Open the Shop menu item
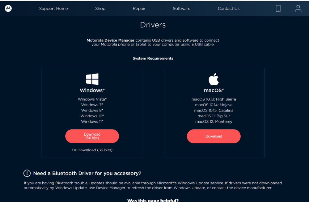This screenshot has height=202, width=309. pyautogui.click(x=100, y=9)
